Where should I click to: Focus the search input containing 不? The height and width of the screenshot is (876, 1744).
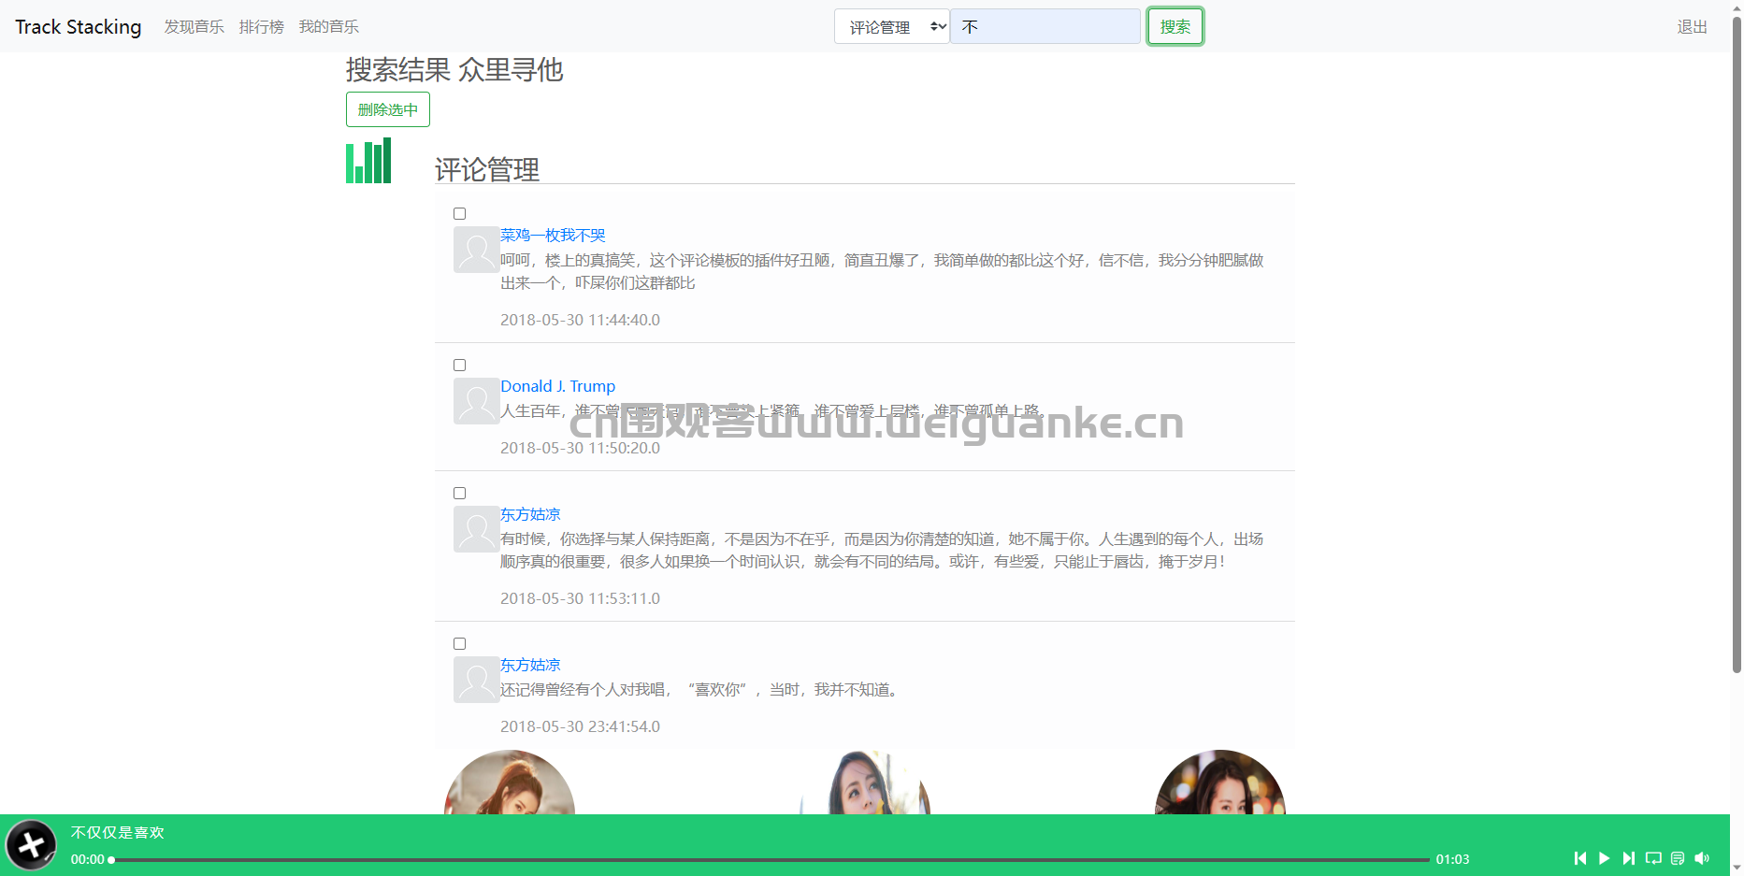(1045, 26)
